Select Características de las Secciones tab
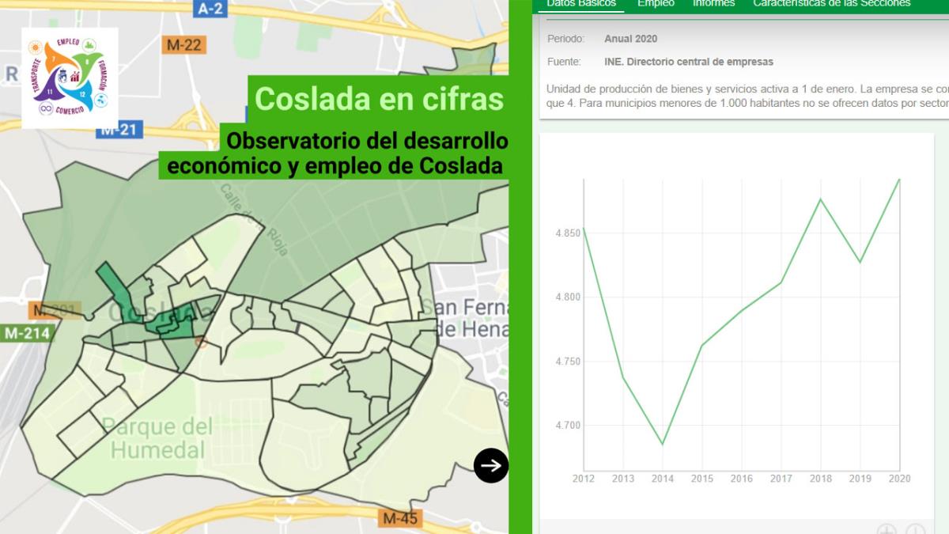Image resolution: width=949 pixels, height=534 pixels. point(831,3)
